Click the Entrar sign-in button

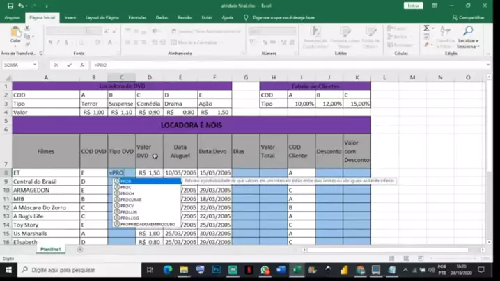click(x=413, y=5)
